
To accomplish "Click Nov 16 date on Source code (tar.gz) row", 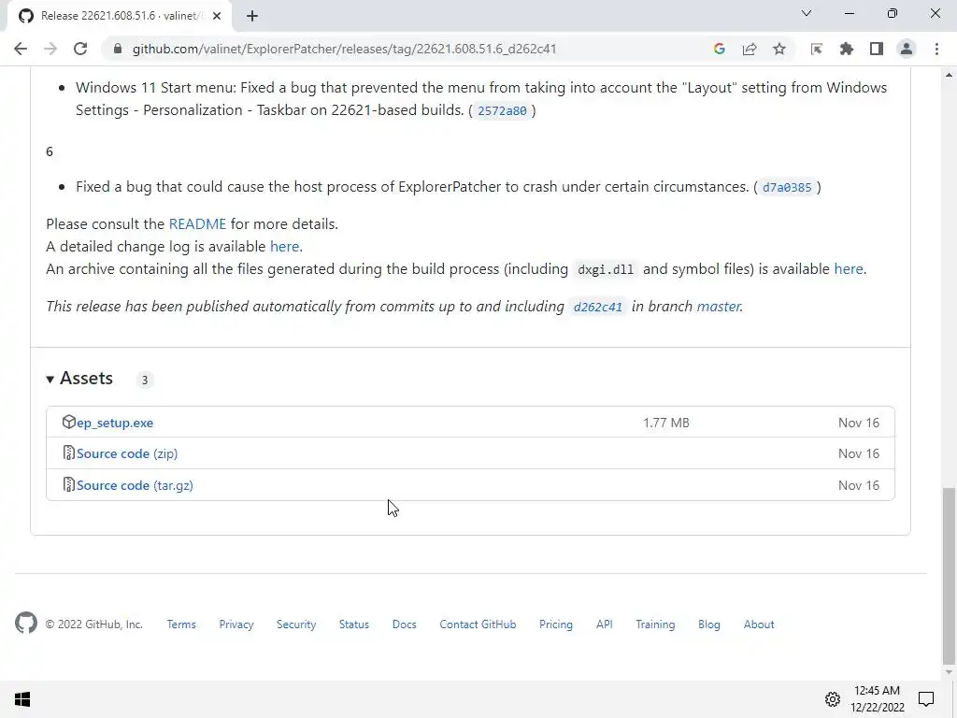I will click(x=859, y=485).
